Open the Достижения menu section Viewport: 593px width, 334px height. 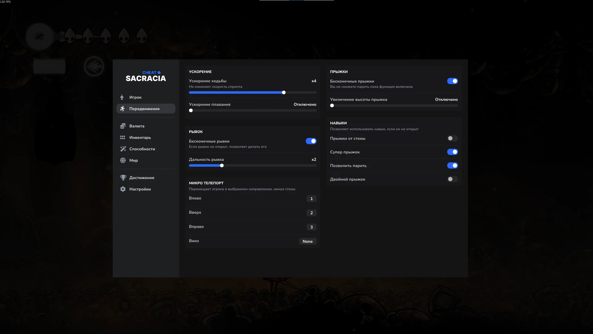[x=142, y=178]
